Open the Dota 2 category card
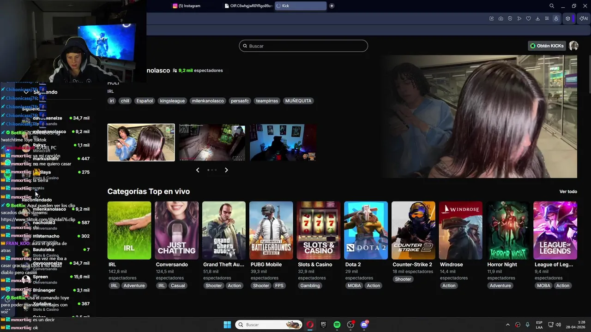The height and width of the screenshot is (332, 591). click(x=366, y=230)
